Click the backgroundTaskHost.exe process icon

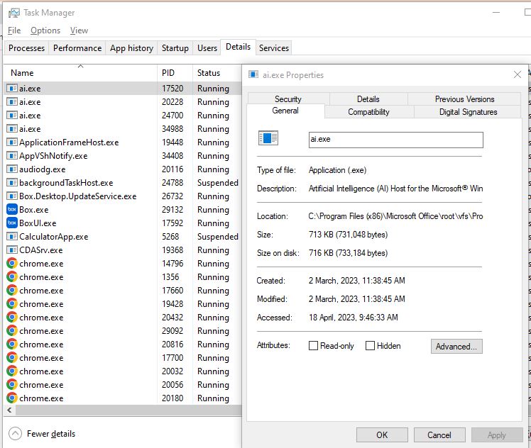[12, 183]
